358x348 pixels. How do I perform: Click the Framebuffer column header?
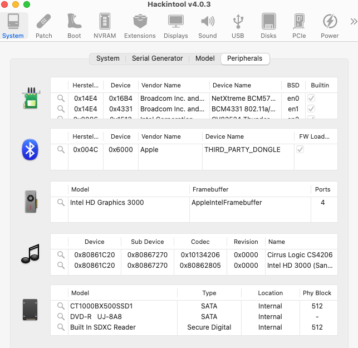[x=250, y=189]
